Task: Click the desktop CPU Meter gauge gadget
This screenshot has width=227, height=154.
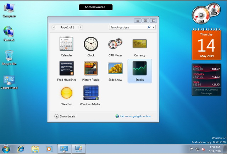Action: tap(206, 13)
